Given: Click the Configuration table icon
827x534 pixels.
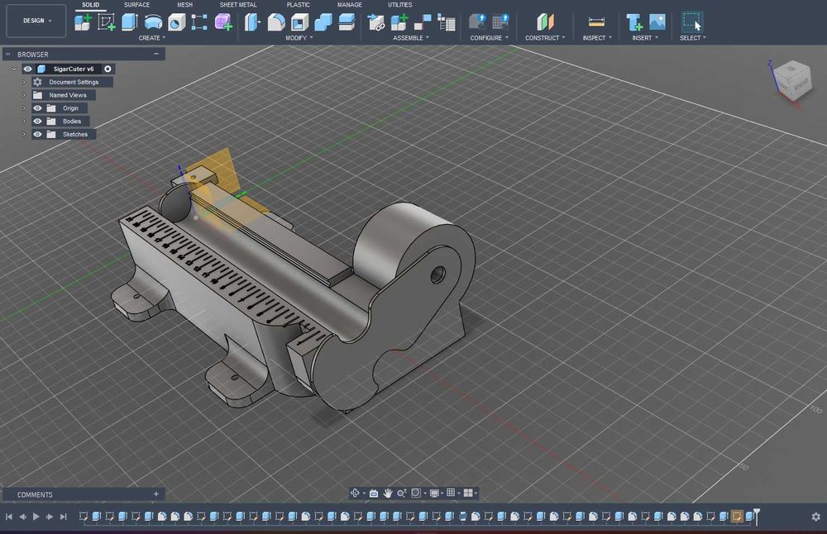Looking at the screenshot, I should pos(500,22).
